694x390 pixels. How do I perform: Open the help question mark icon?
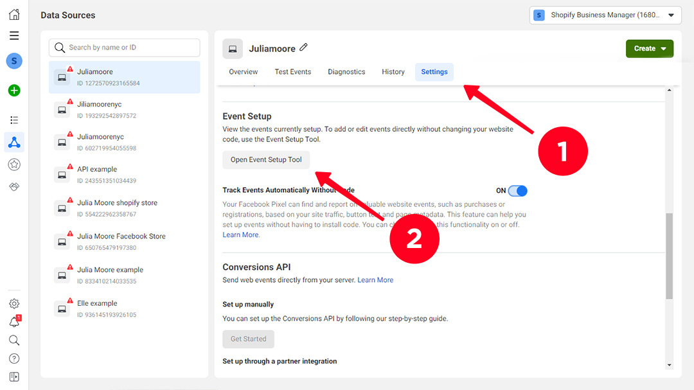pos(14,359)
